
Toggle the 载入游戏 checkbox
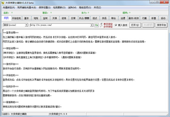116,25
